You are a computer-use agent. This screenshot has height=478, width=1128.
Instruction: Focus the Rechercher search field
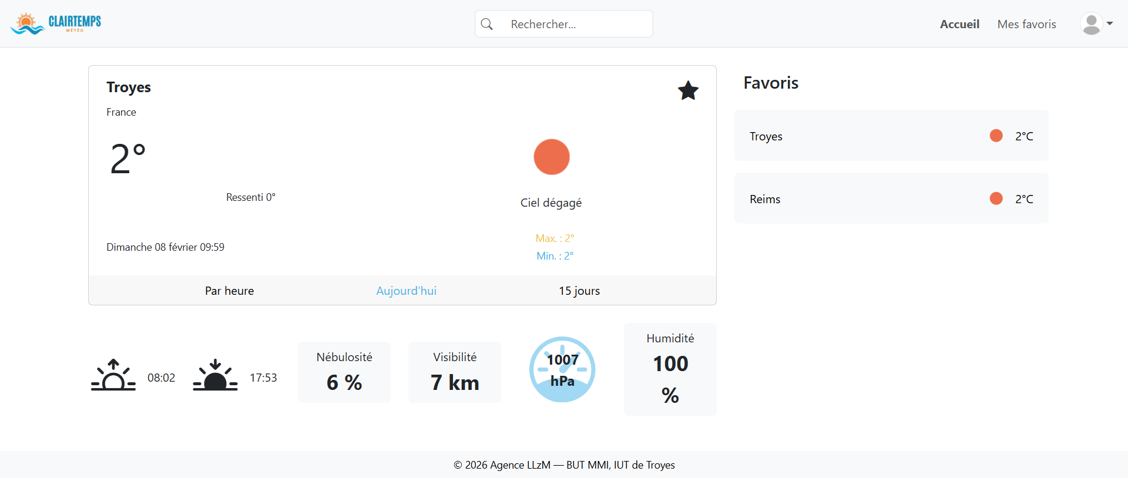564,24
